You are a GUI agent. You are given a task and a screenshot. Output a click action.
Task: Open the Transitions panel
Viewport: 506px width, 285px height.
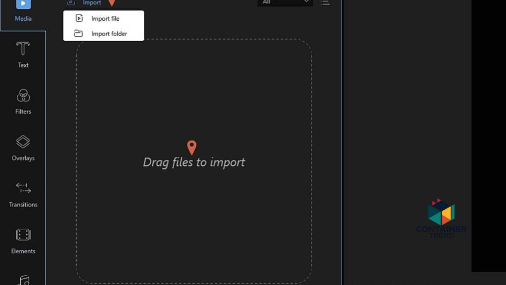tap(23, 194)
